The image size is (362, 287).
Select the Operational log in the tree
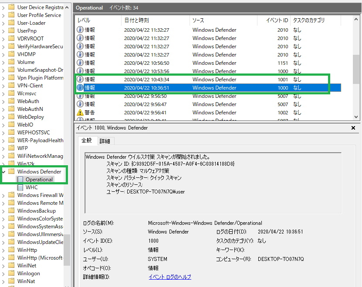(39, 179)
